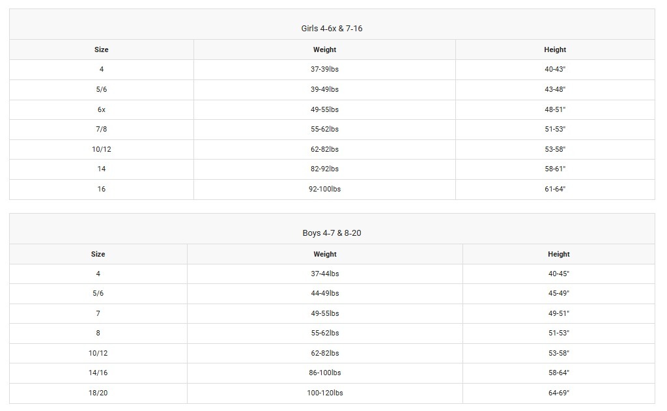Select the Weight header in the Boys table
Viewport: 667px width, 411px height.
click(x=324, y=254)
